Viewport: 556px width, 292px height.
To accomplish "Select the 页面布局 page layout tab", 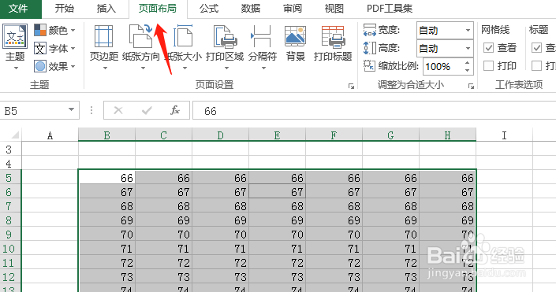I will point(158,8).
